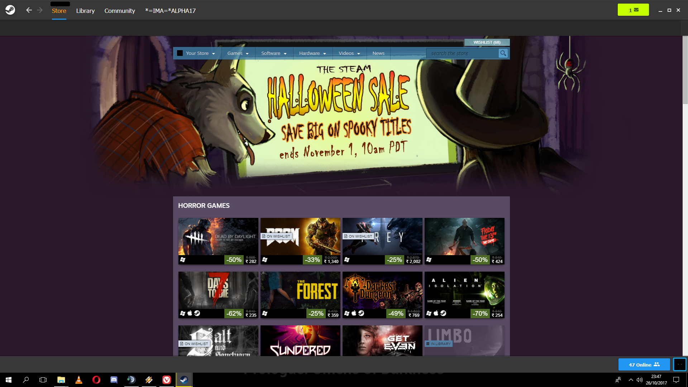Open the Friday the 13th game tile
The height and width of the screenshot is (387, 688).
click(x=464, y=241)
